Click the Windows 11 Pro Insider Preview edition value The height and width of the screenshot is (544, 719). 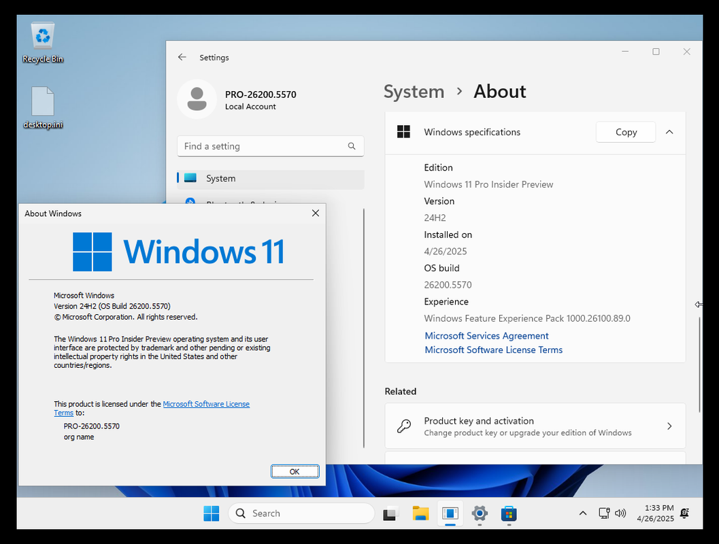pyautogui.click(x=488, y=184)
